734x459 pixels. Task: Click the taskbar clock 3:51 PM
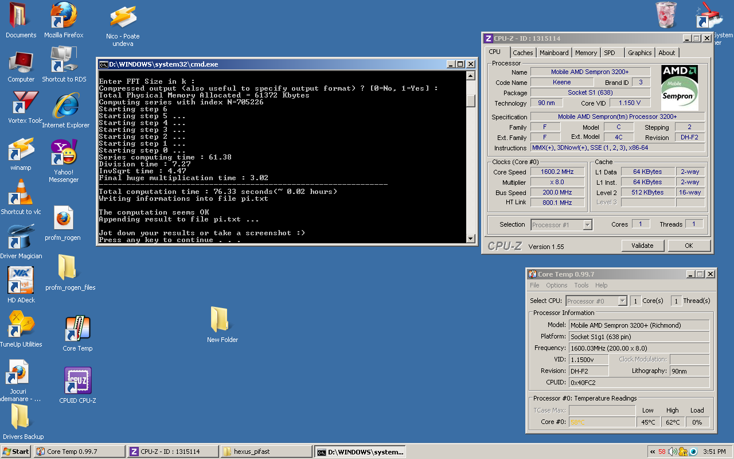pyautogui.click(x=714, y=452)
